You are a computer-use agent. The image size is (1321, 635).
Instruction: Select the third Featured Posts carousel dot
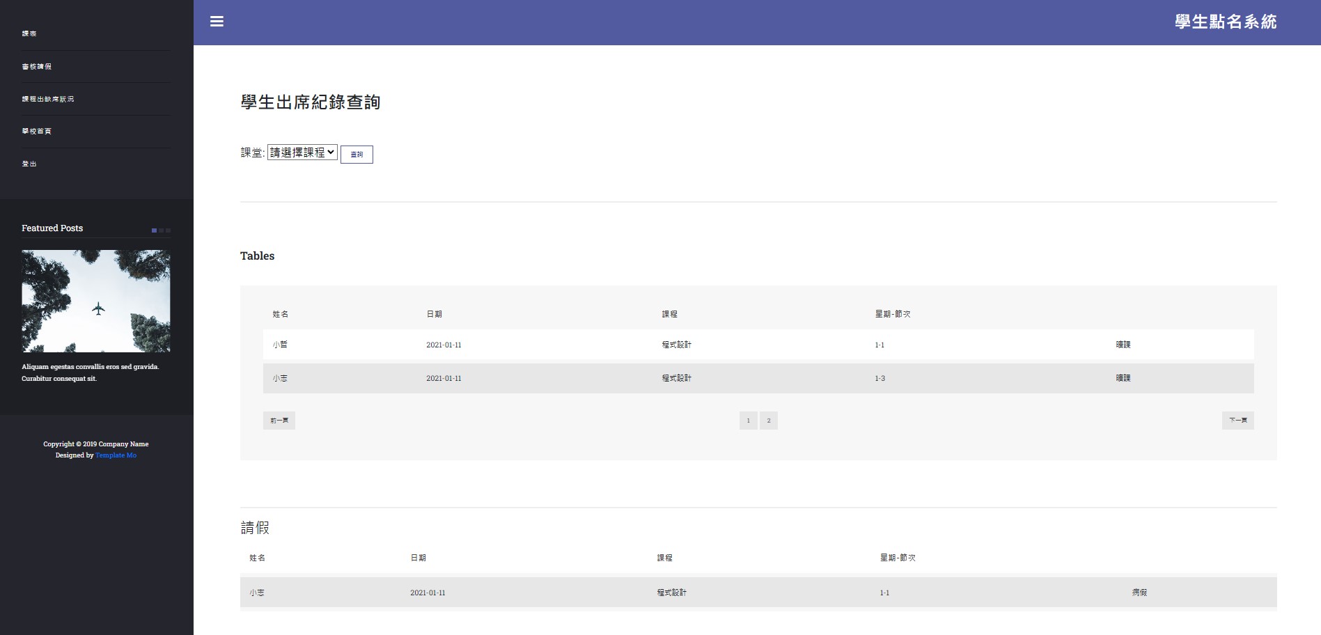[x=168, y=230]
